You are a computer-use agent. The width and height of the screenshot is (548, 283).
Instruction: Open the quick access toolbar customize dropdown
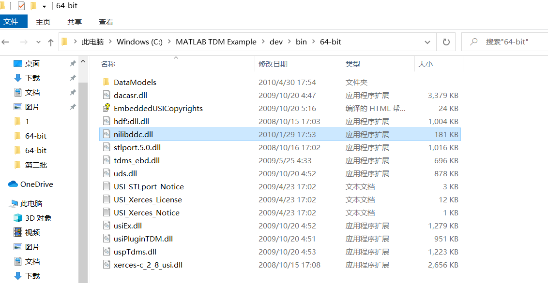45,6
